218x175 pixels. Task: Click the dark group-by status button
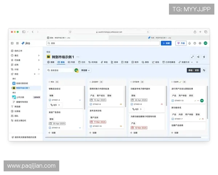[x=194, y=70]
